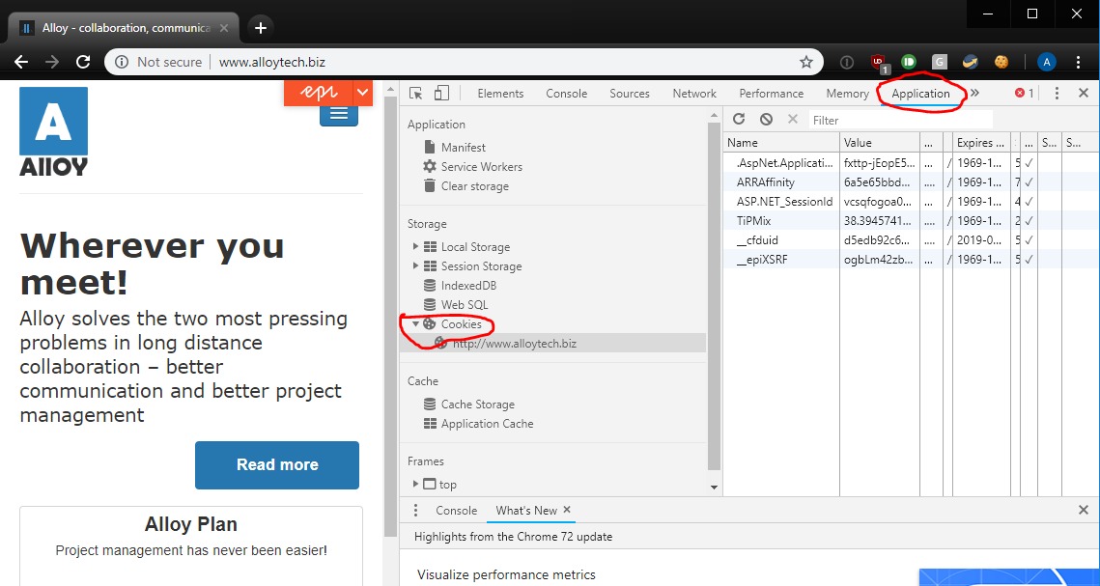Show more DevTools tabs with the chevron
This screenshot has width=1100, height=586.
click(x=974, y=94)
